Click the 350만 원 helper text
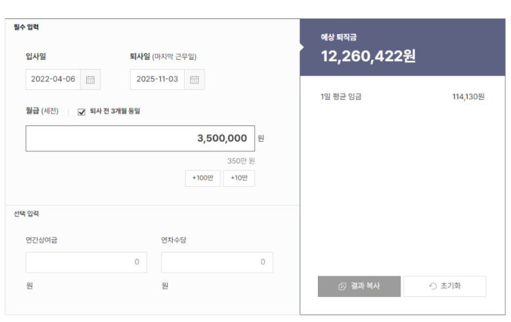Screen dimensions: 511x322 (x=241, y=161)
